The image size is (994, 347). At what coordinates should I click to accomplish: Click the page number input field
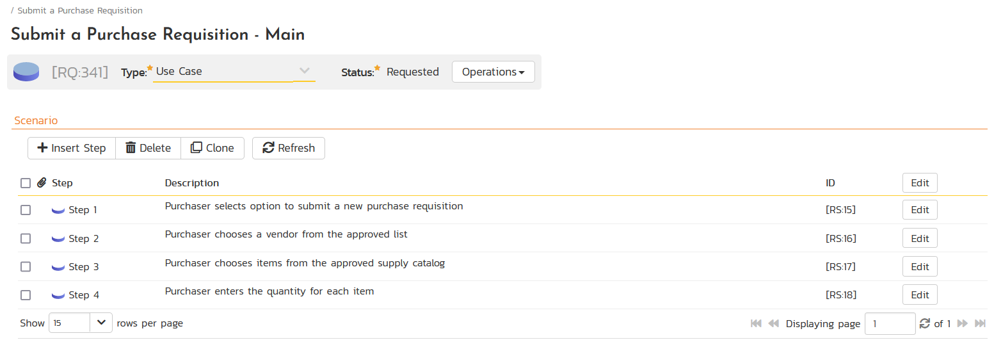point(889,324)
